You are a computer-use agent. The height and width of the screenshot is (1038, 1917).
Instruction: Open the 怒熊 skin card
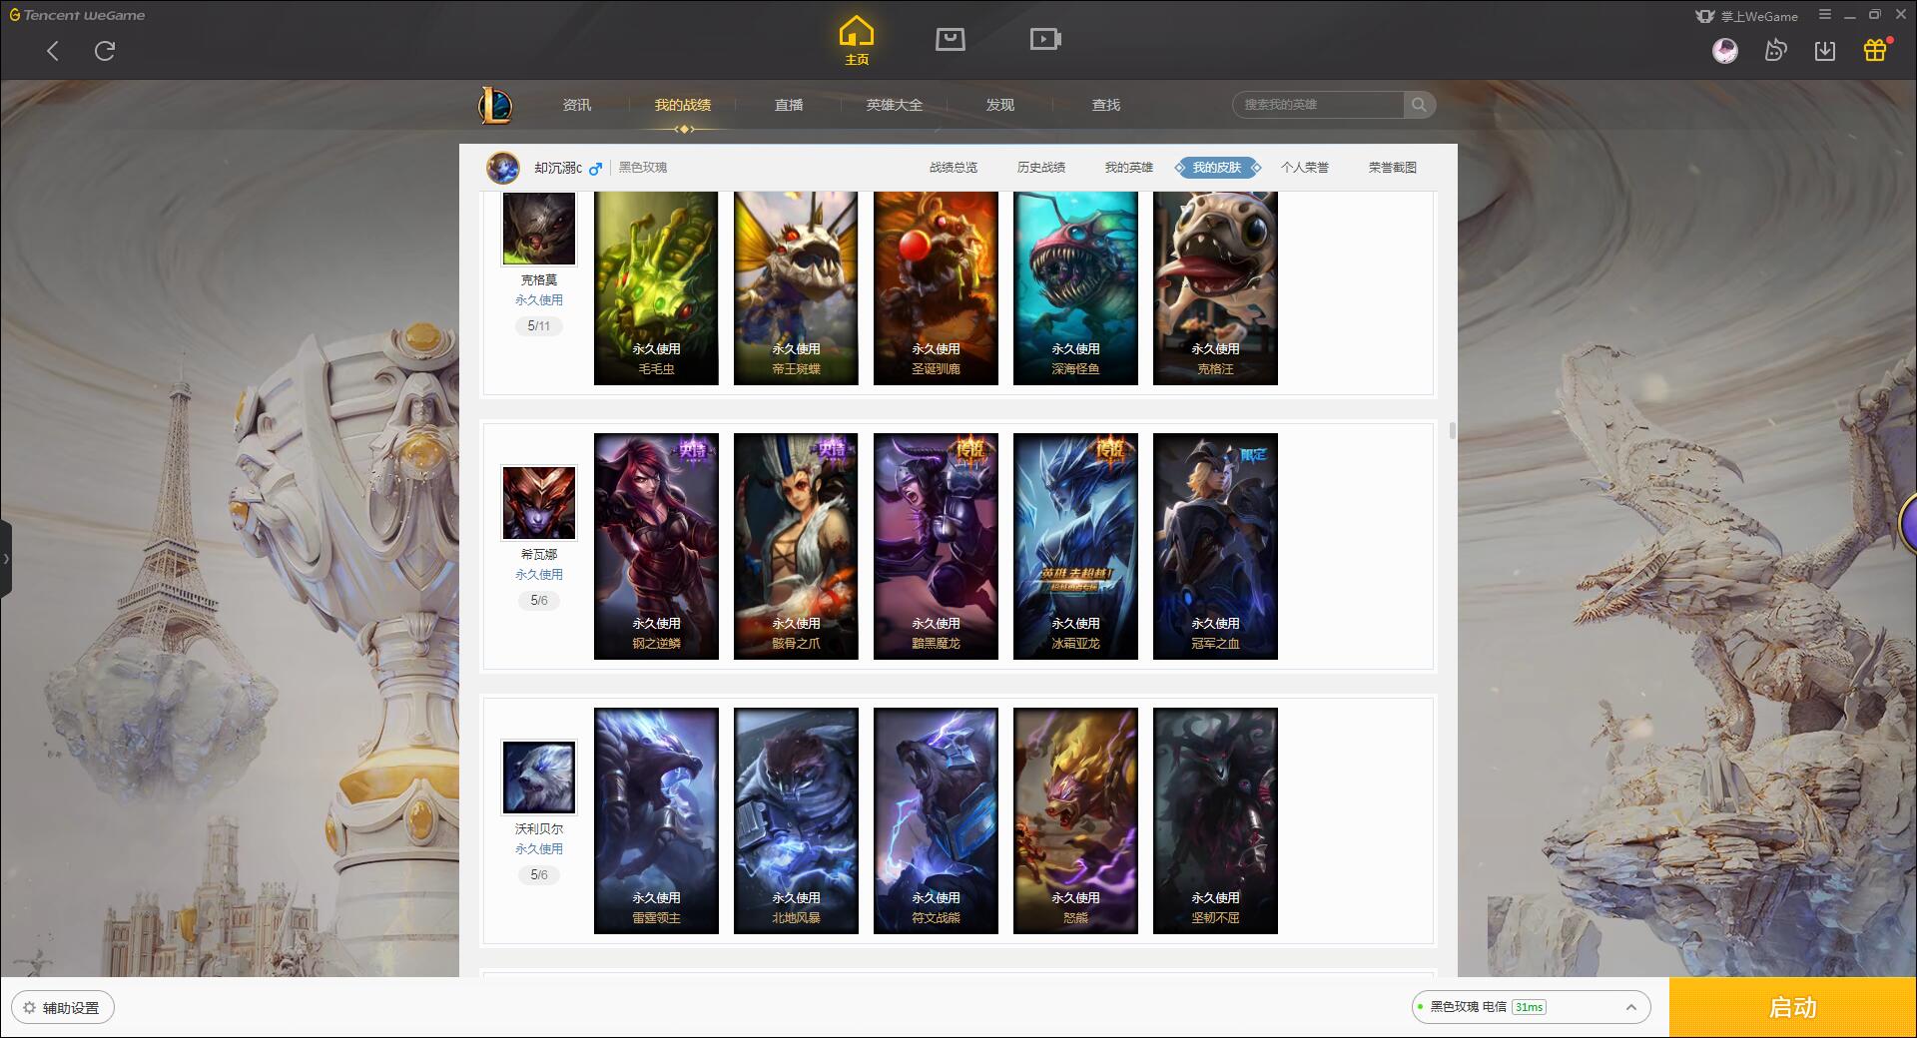coord(1075,820)
